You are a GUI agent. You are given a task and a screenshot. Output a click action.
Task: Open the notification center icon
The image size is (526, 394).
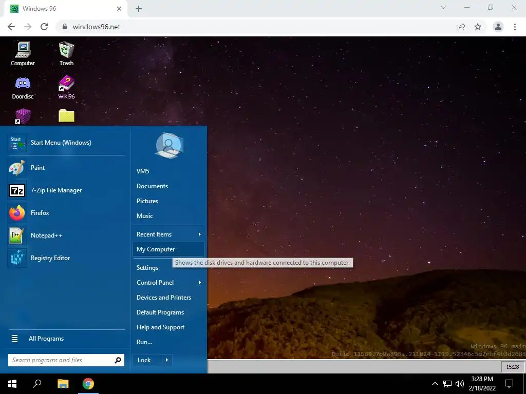click(509, 384)
